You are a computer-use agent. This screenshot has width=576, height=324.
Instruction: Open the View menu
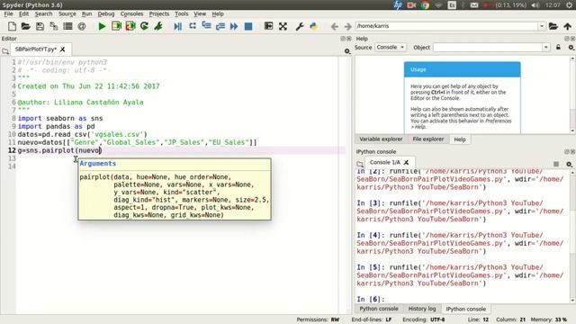click(200, 13)
